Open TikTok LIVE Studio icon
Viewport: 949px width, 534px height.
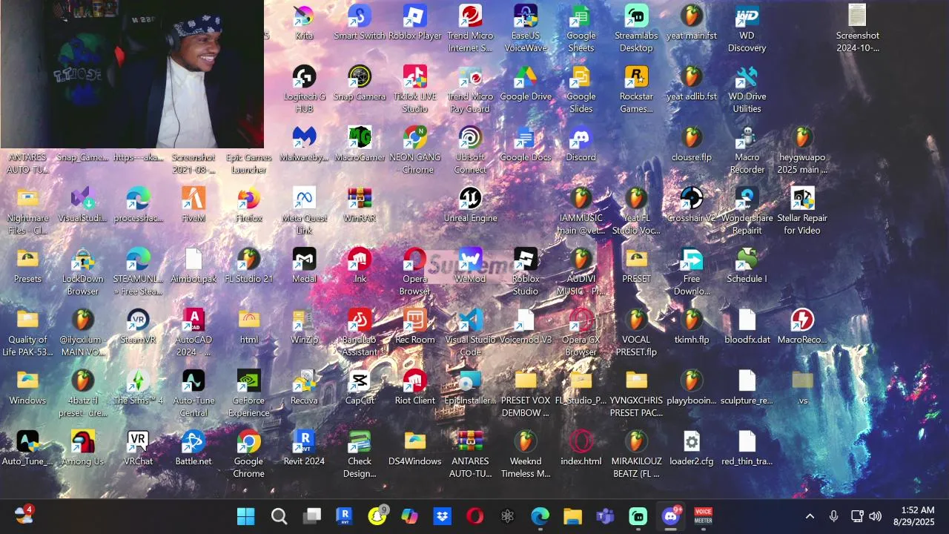[x=414, y=89]
